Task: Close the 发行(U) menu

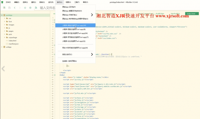Action: click(x=60, y=2)
